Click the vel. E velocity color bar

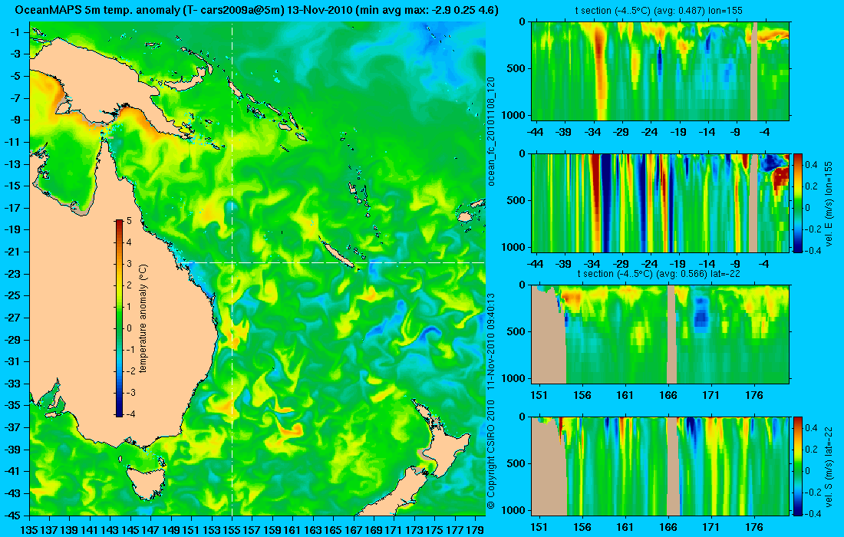click(798, 203)
